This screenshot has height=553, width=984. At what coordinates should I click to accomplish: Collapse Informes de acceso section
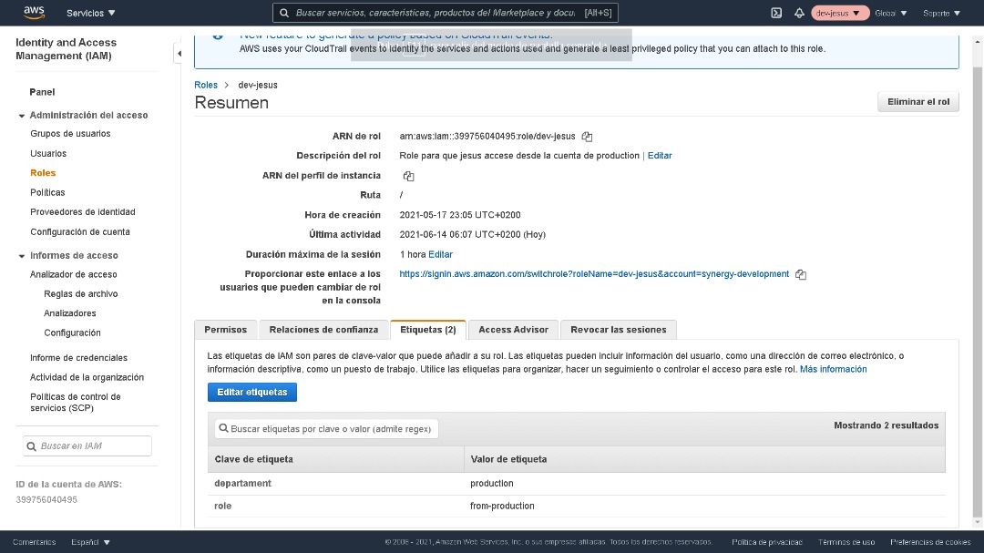[x=21, y=255]
